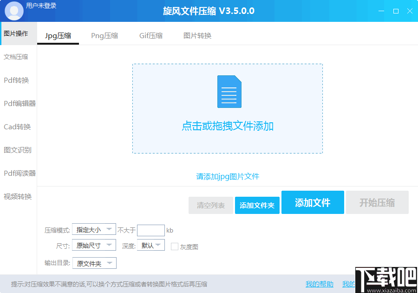Click the 不大于 kb size input field
This screenshot has height=293, width=418.
tap(151, 230)
